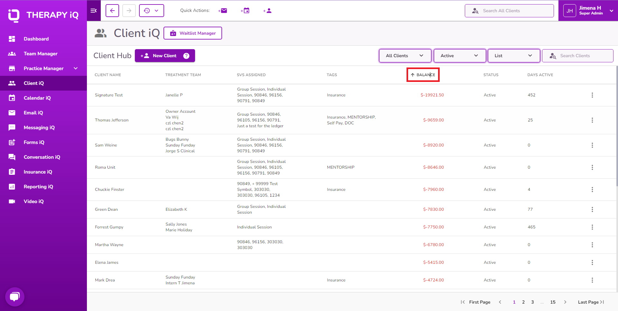
Task: Use the new calendar event quick action
Action: click(245, 10)
